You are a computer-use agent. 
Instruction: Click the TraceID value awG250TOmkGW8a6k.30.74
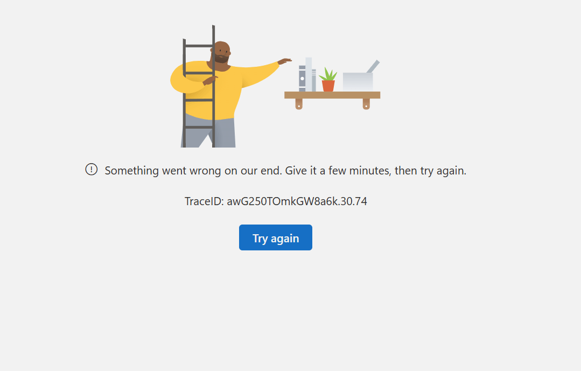297,201
